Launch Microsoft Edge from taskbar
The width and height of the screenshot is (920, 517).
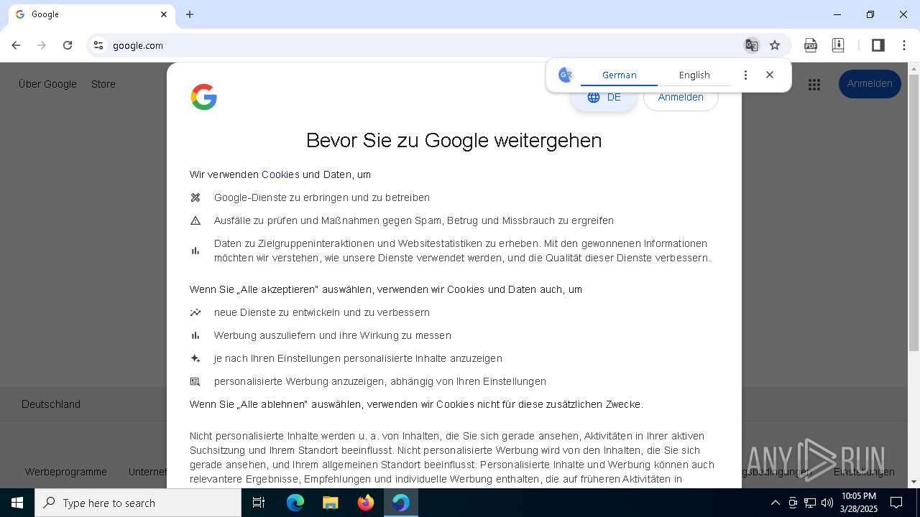pyautogui.click(x=295, y=503)
